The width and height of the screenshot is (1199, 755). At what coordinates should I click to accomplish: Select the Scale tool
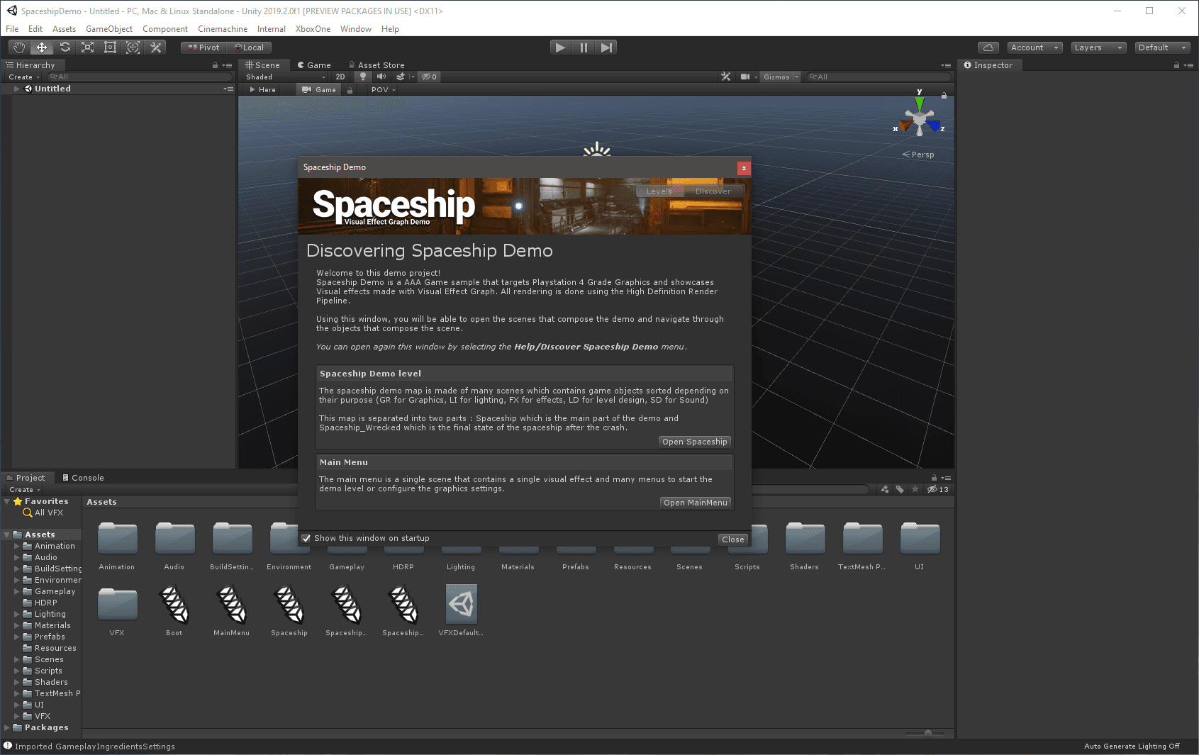click(x=87, y=47)
